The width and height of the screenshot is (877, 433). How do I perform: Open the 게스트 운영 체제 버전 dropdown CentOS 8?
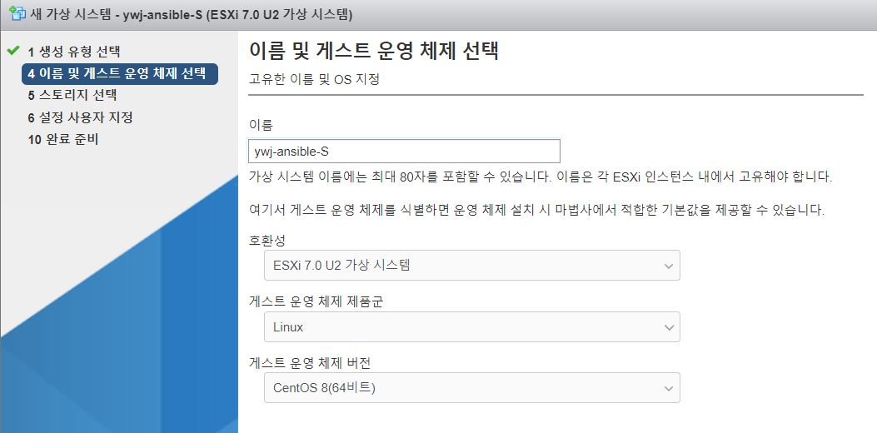[x=471, y=388]
